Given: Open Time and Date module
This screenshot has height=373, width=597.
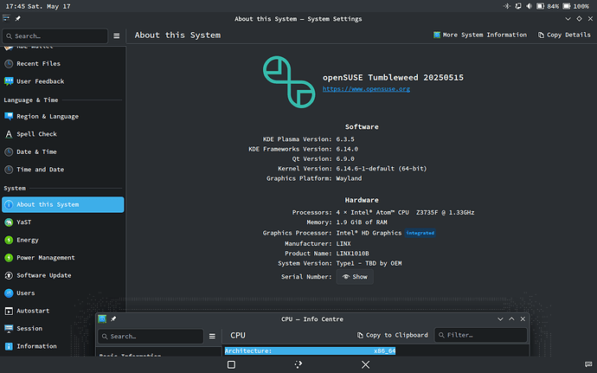Looking at the screenshot, I should [x=63, y=169].
